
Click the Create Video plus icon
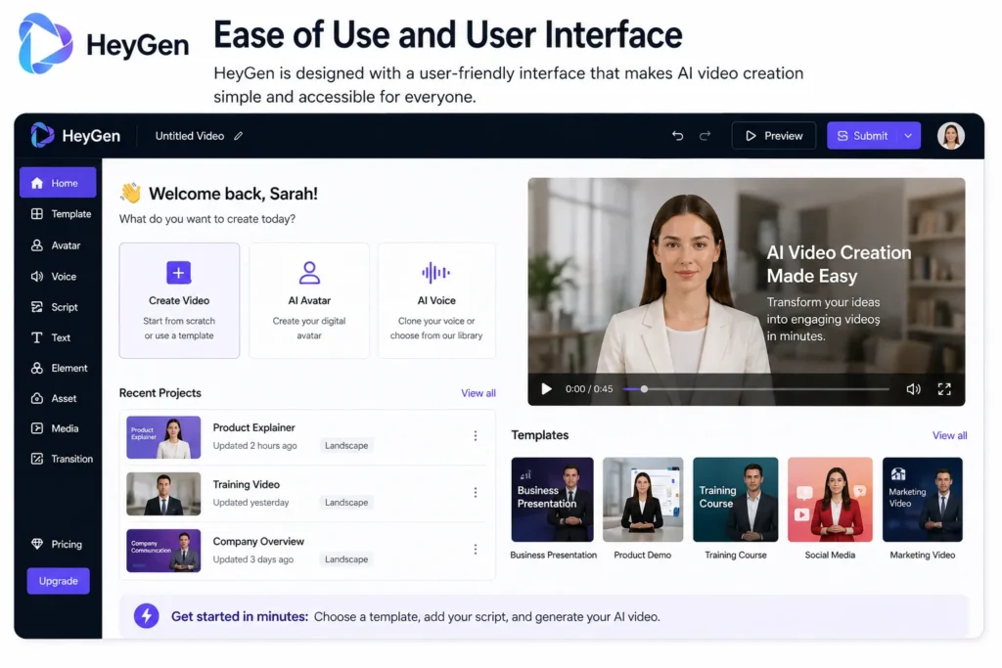click(x=178, y=273)
